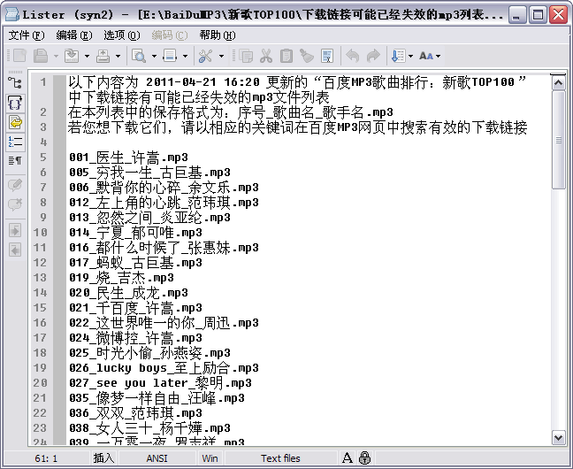Toggle the word wrap sidebar icon
This screenshot has height=469, width=573.
(x=15, y=122)
